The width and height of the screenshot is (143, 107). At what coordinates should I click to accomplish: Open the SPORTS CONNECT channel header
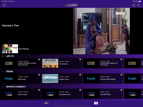point(16,87)
